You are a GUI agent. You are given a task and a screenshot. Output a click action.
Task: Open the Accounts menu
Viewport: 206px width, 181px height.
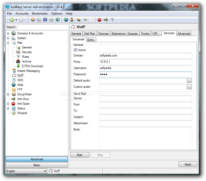22,14
